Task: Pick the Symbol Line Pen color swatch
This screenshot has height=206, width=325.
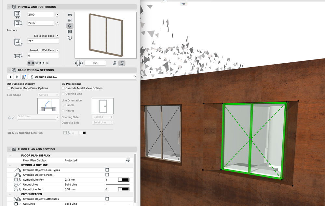Action: pos(124,180)
